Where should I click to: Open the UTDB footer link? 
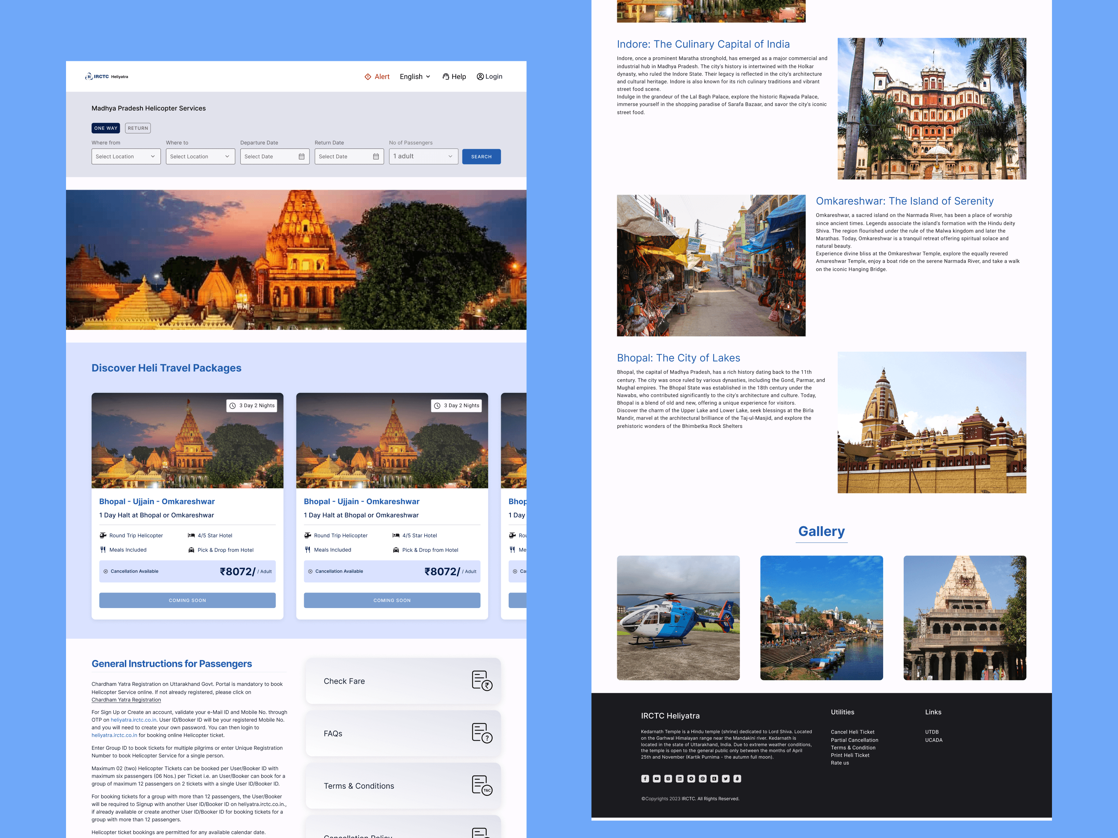tap(932, 732)
